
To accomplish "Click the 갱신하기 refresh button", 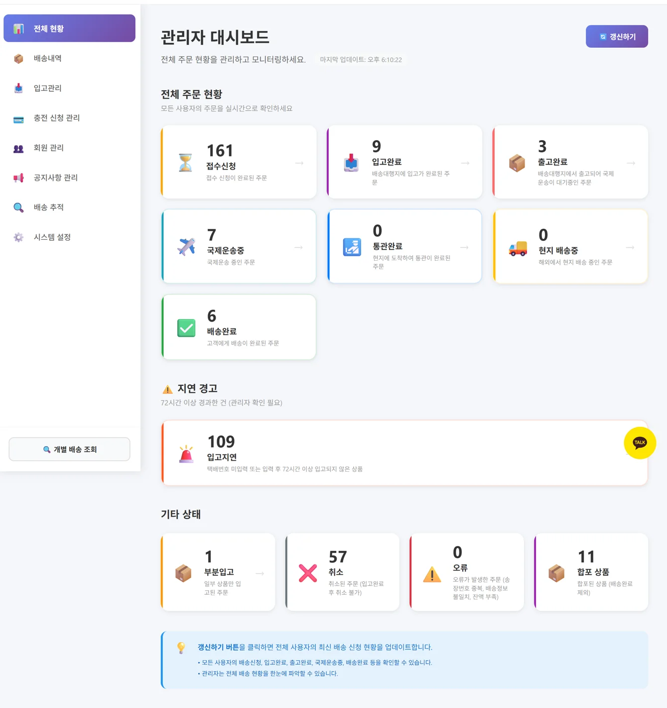I will [x=617, y=36].
